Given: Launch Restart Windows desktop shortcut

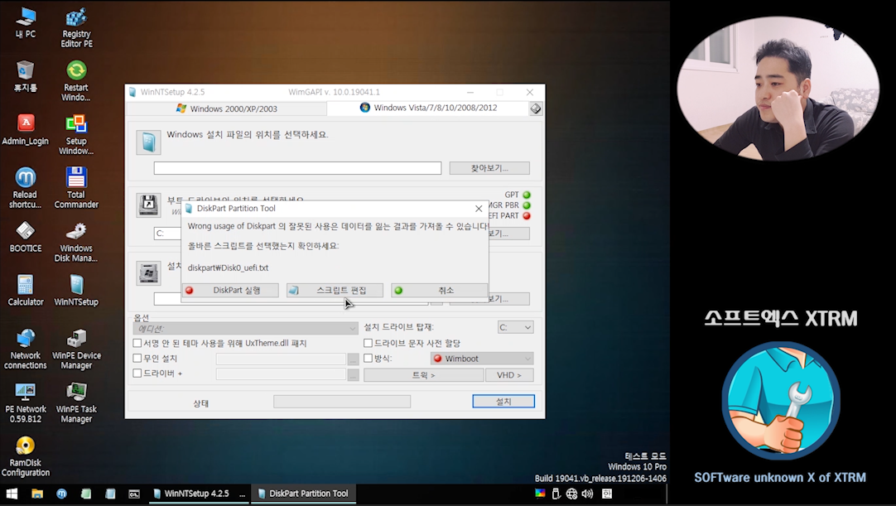Looking at the screenshot, I should click(76, 80).
